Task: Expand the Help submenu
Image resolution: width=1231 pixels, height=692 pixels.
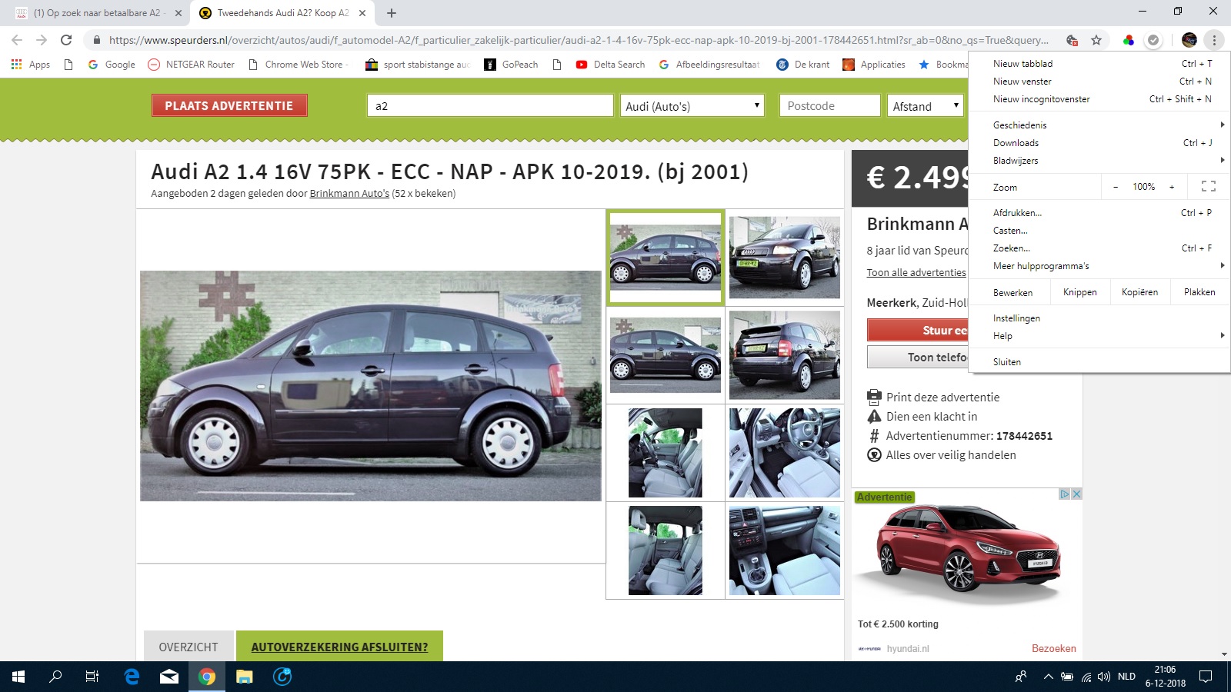Action: click(x=1100, y=336)
